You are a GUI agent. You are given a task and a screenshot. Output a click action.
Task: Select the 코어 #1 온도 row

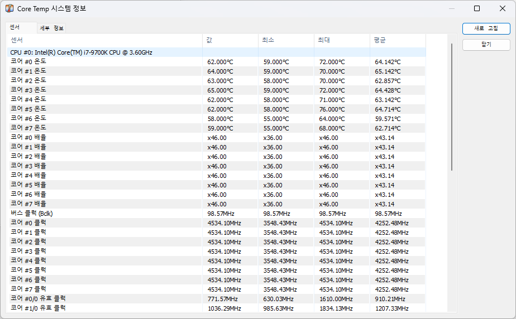[x=216, y=71]
